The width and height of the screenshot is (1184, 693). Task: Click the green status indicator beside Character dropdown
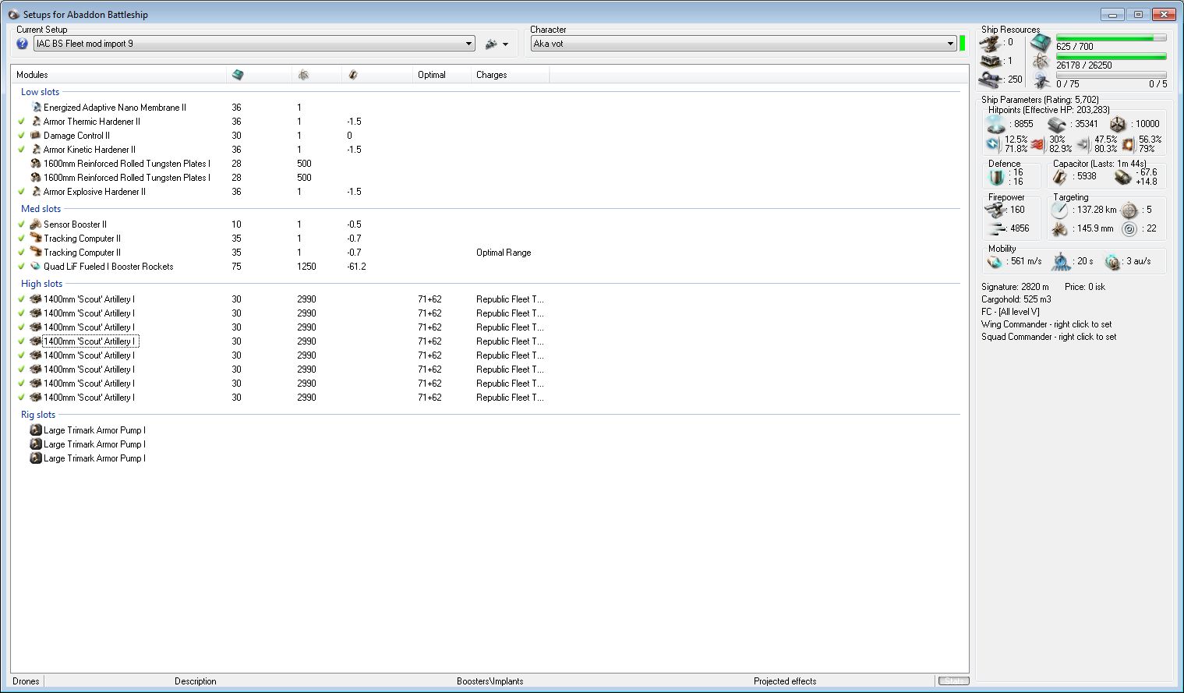coord(963,43)
